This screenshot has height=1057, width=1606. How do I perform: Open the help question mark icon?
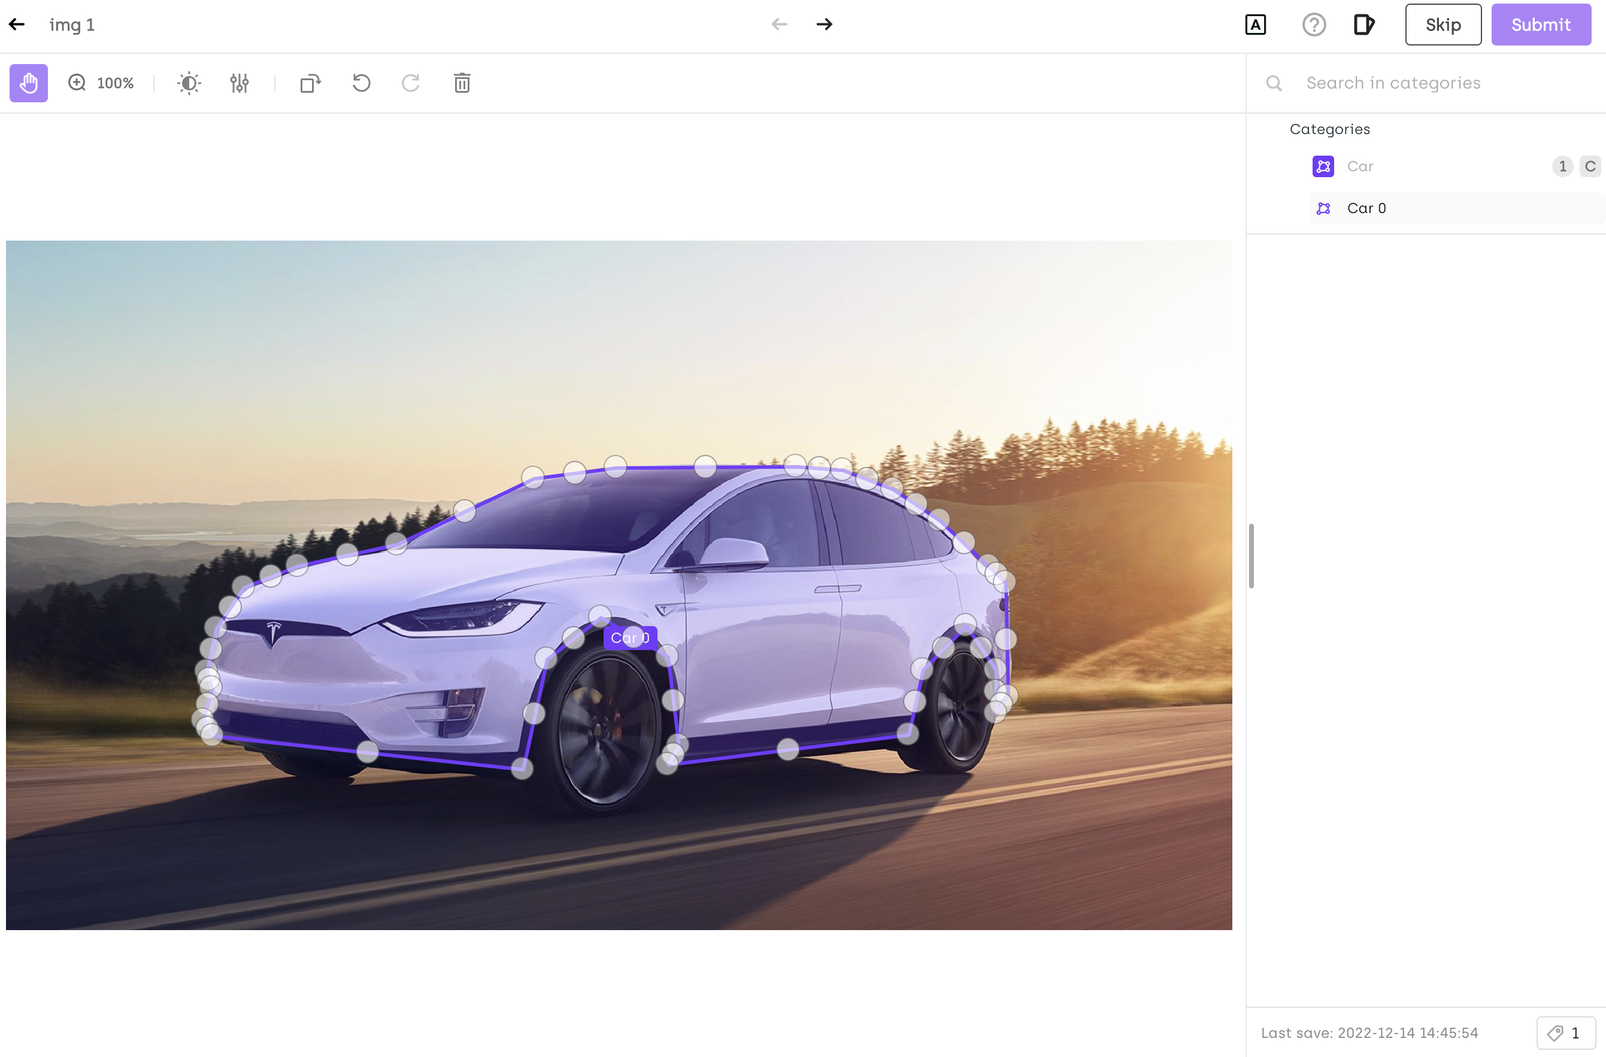(x=1313, y=25)
